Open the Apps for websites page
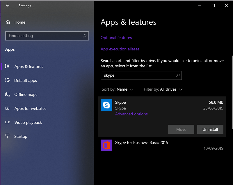 tap(31, 108)
